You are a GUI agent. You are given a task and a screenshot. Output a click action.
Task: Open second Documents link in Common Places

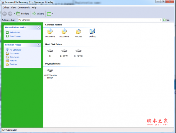coord(14,57)
